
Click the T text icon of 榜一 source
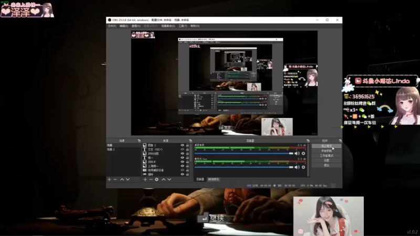coord(145,158)
